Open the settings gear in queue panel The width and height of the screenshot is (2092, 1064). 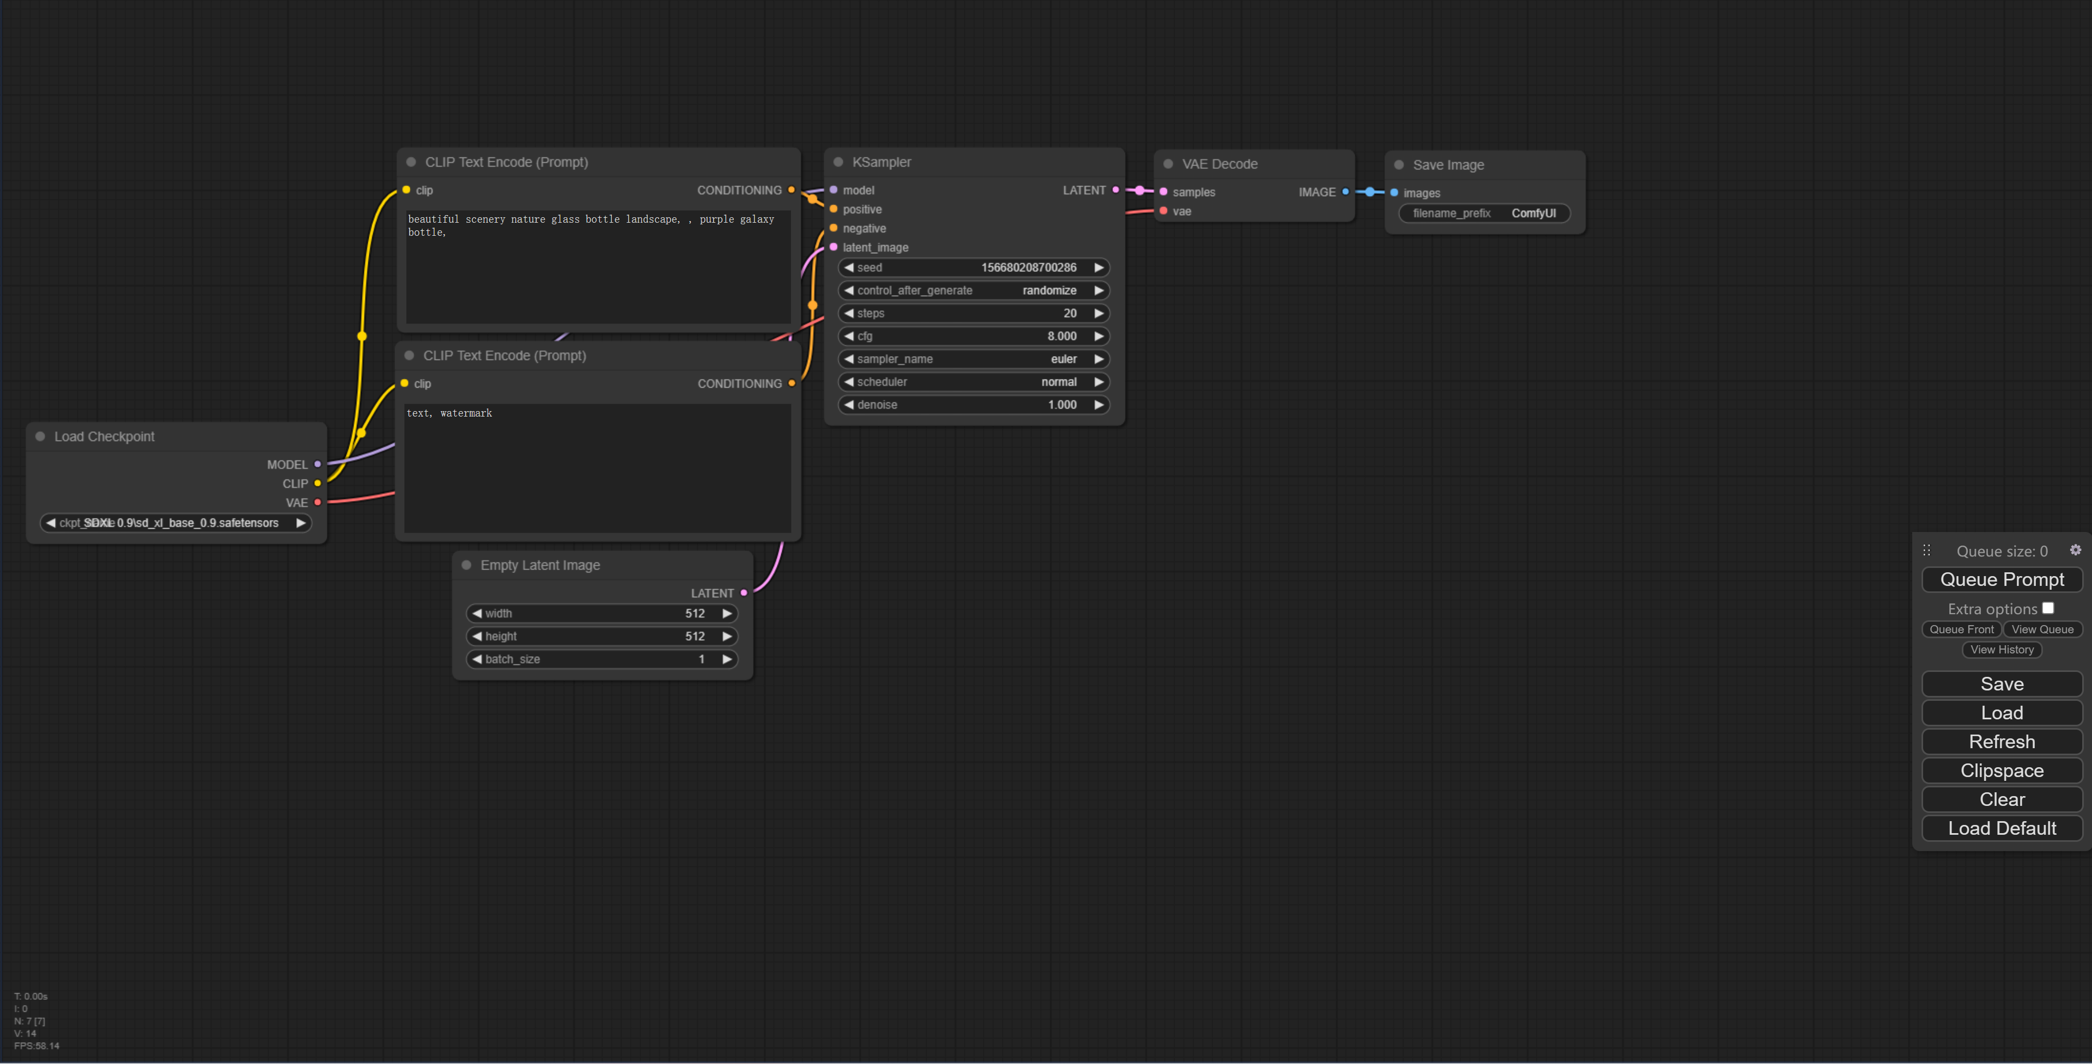[x=2075, y=551]
